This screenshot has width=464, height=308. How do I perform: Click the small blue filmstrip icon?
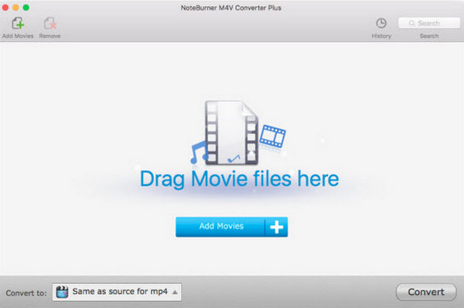click(x=272, y=137)
